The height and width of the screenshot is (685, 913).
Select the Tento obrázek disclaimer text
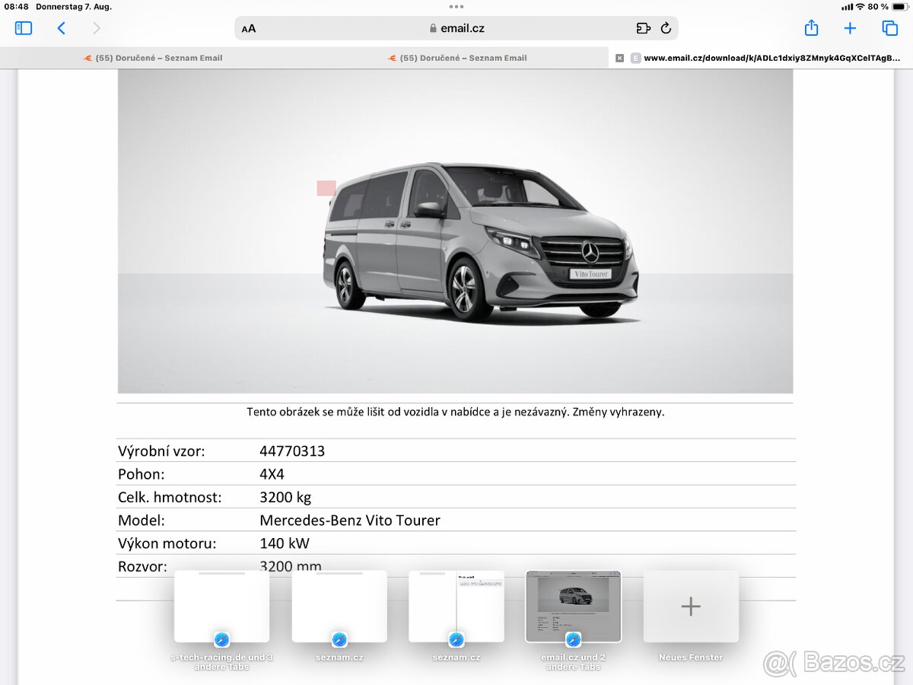point(456,412)
